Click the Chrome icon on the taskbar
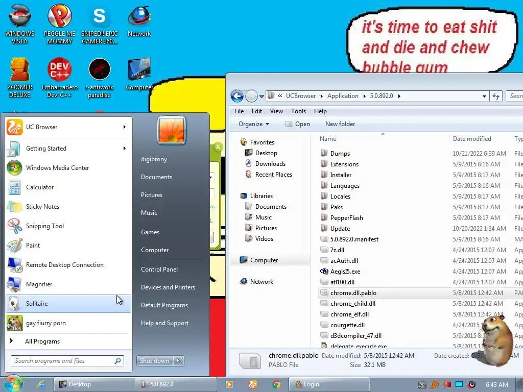 [x=276, y=384]
